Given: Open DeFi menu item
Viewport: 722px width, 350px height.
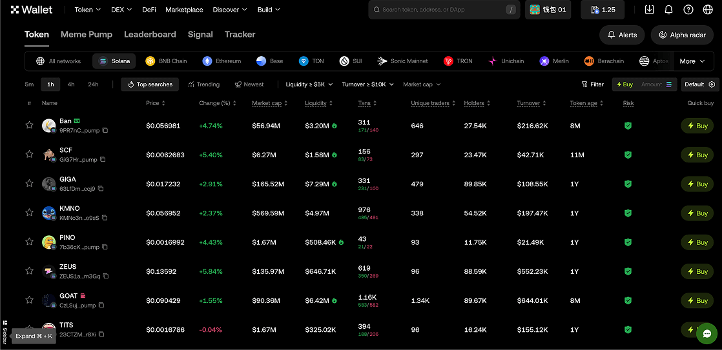Looking at the screenshot, I should click(x=149, y=10).
